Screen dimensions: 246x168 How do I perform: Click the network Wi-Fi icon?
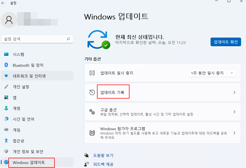click(6, 76)
